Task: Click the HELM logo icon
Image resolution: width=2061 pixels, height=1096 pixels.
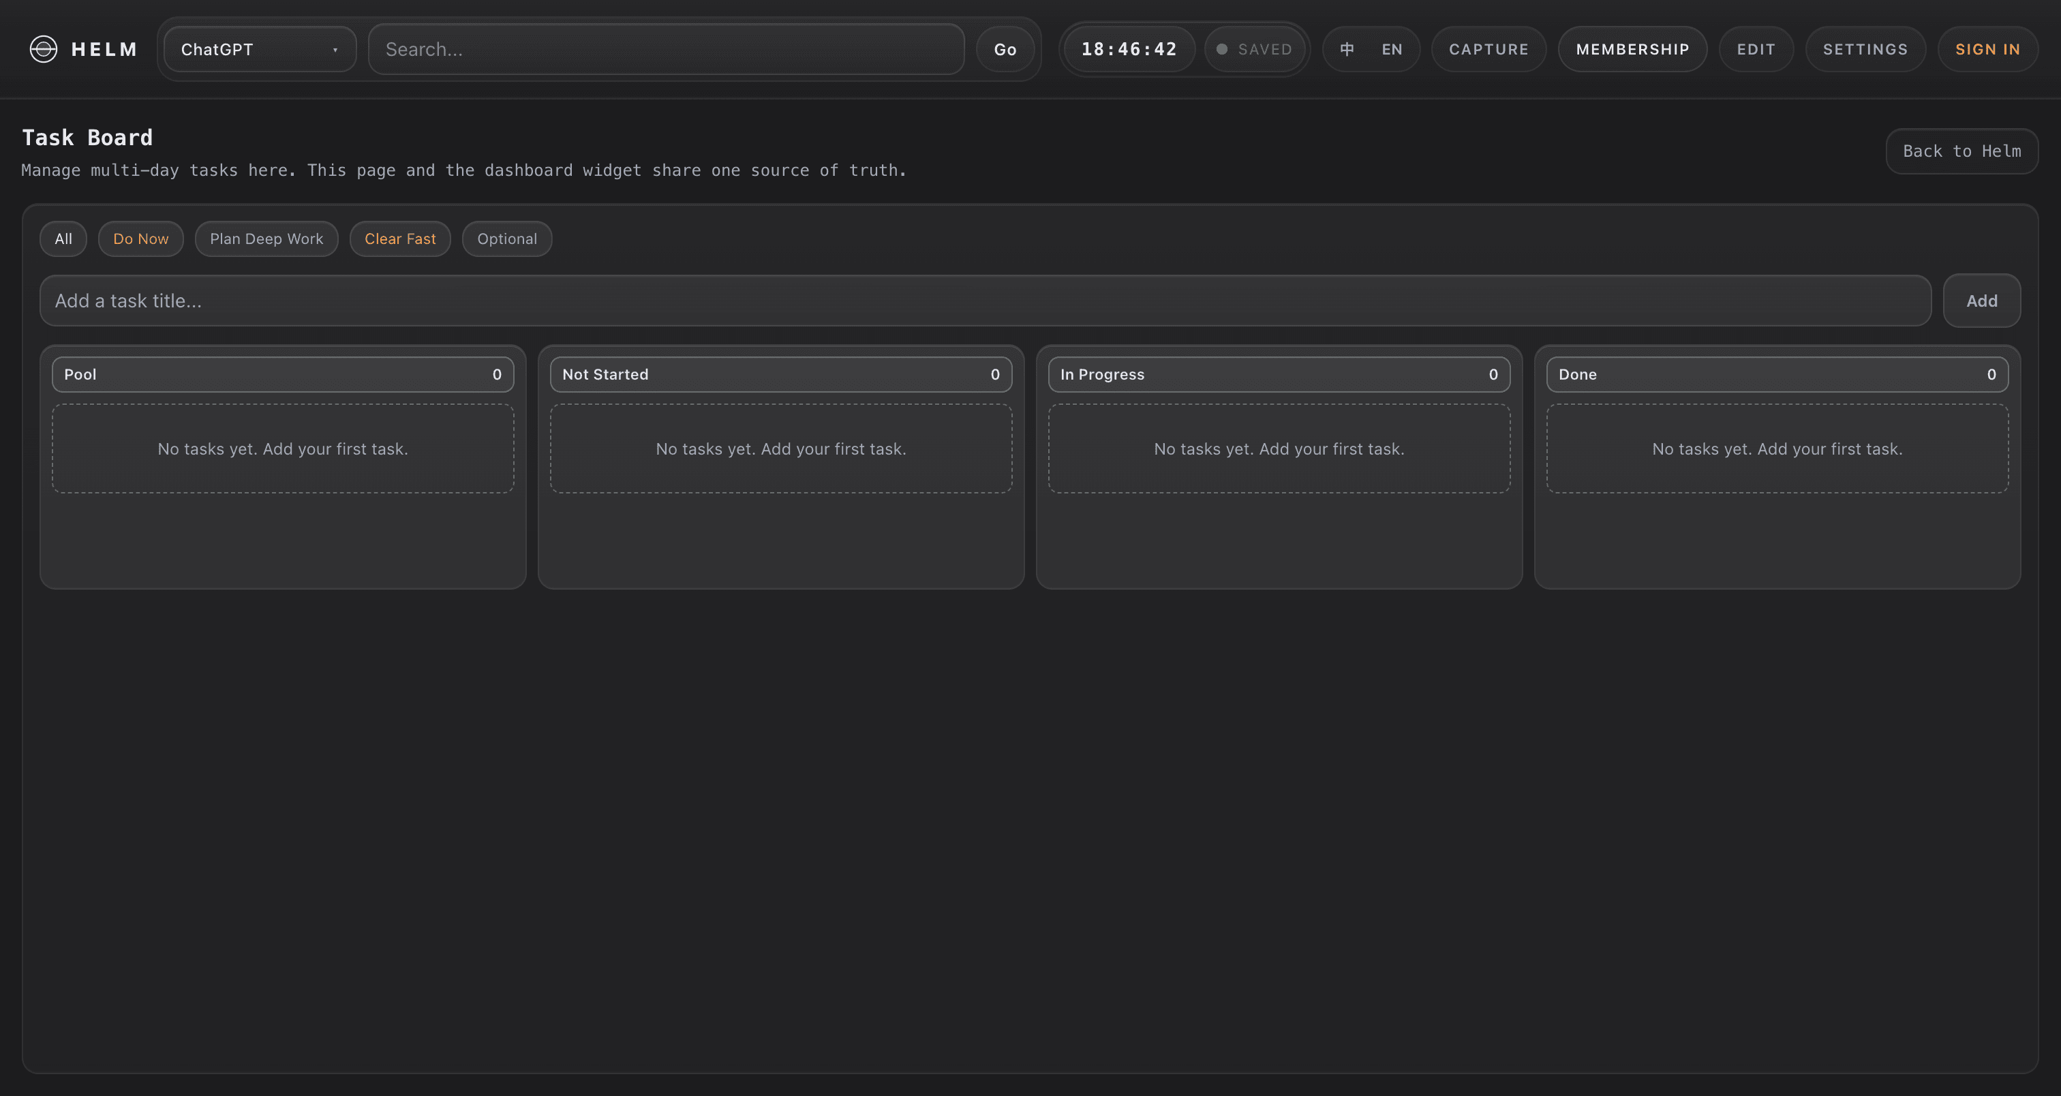Action: pyautogui.click(x=44, y=49)
